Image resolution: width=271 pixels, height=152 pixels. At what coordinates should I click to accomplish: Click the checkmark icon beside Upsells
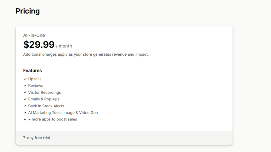click(25, 79)
